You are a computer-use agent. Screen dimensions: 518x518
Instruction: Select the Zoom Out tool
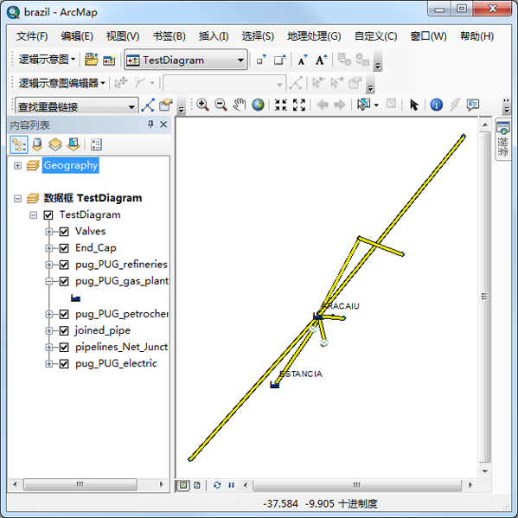tap(221, 105)
